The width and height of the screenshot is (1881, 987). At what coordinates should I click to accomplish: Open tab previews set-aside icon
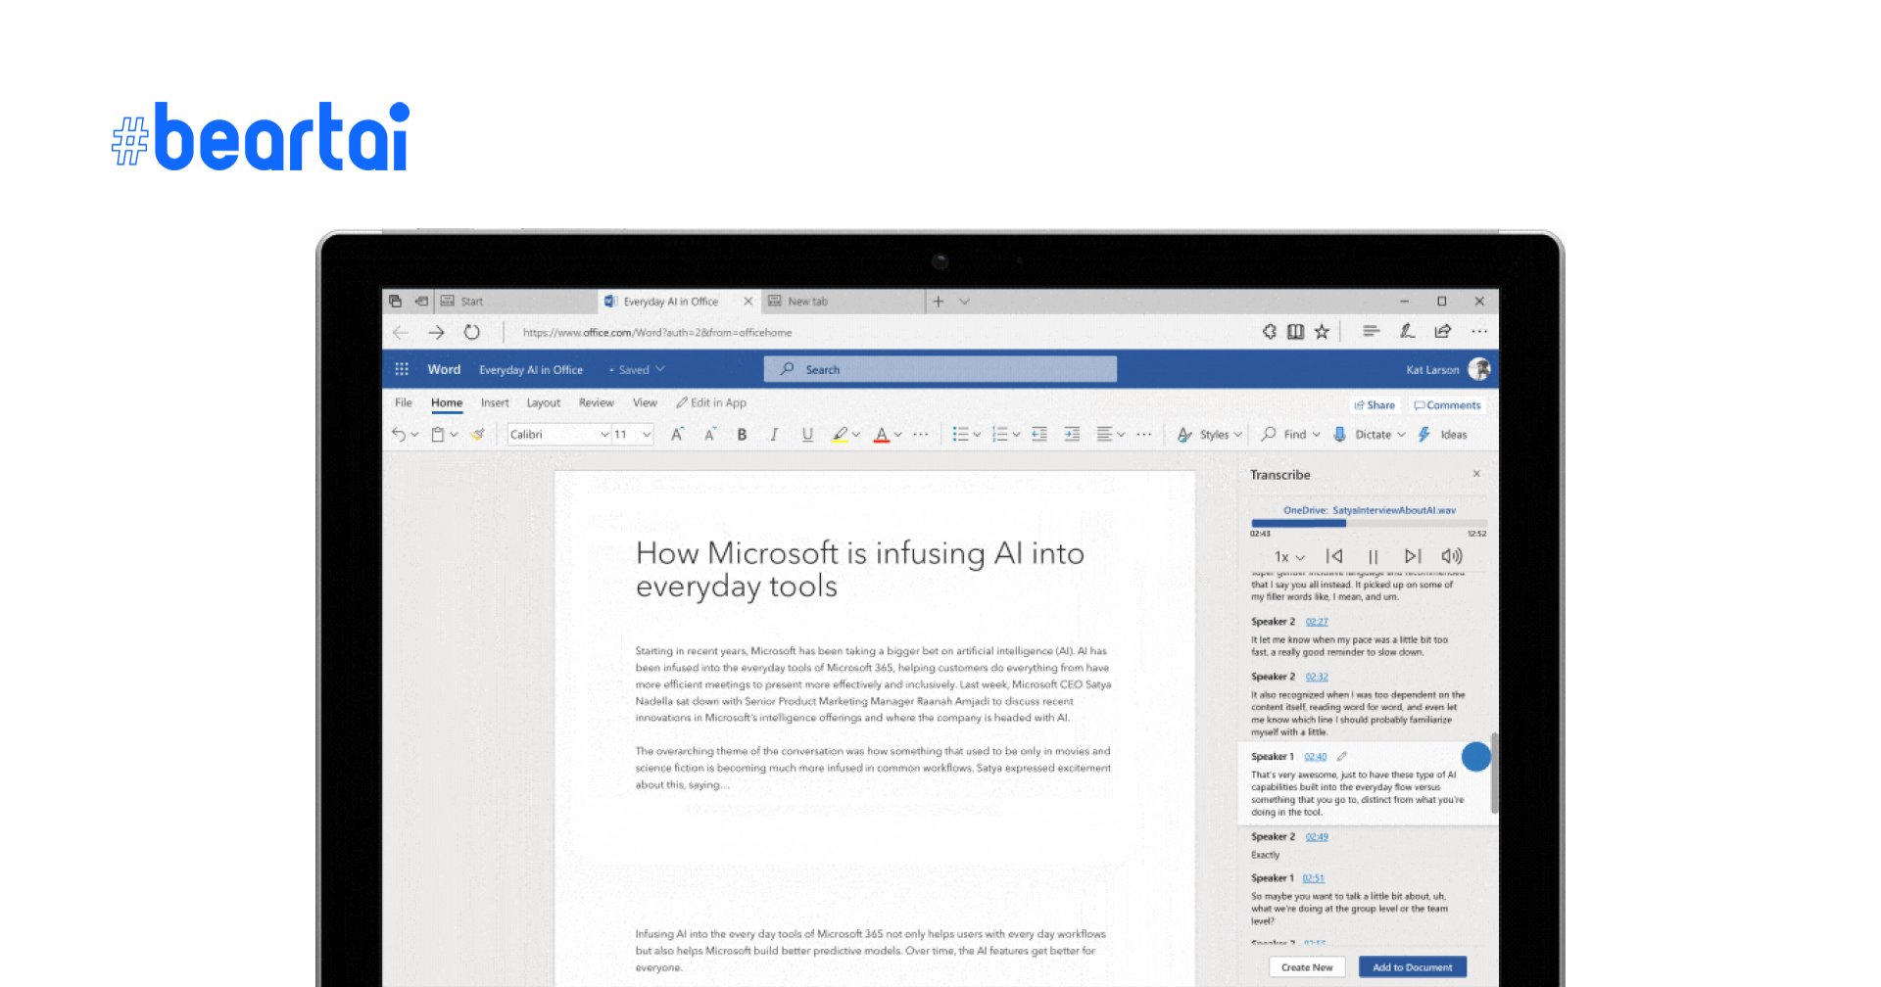click(395, 302)
